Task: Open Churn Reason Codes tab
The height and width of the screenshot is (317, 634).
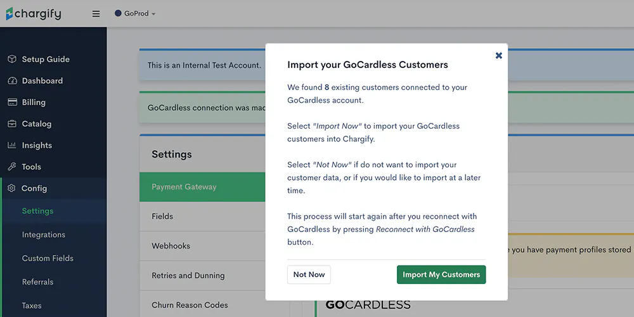Action: tap(202, 305)
